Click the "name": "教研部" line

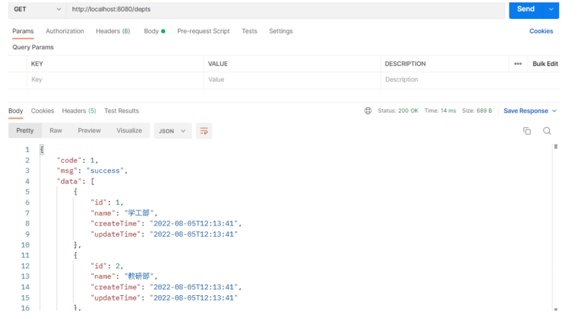click(x=124, y=277)
